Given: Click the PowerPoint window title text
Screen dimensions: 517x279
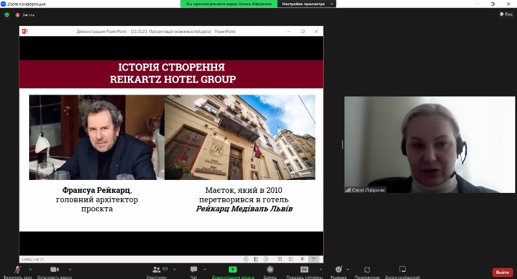Looking at the screenshot, I should coord(156,31).
